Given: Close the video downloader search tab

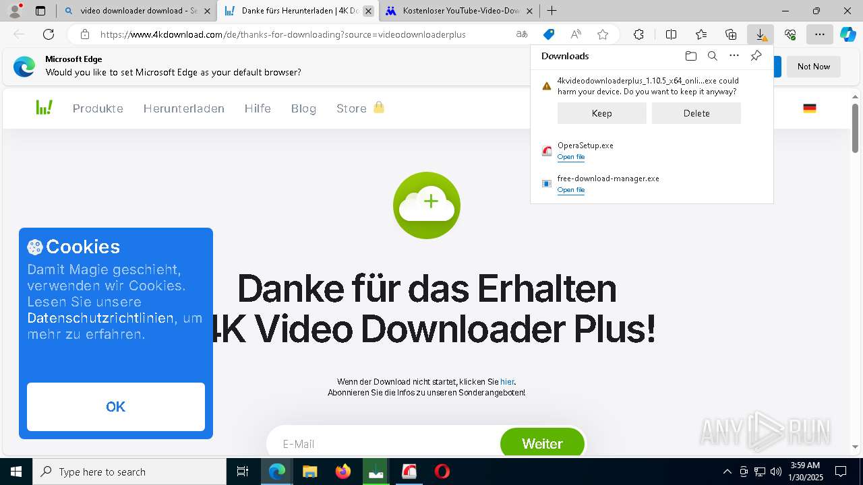Looking at the screenshot, I should tap(207, 11).
